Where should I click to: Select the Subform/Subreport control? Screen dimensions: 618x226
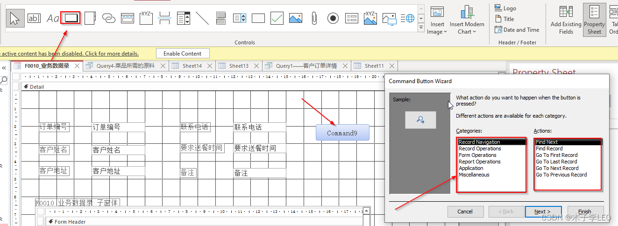coord(352,18)
